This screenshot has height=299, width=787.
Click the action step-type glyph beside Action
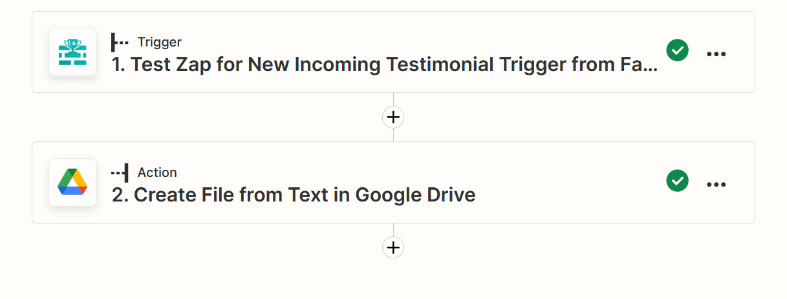[120, 172]
